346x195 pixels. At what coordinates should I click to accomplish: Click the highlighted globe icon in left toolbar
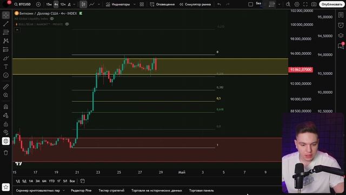coord(6,141)
